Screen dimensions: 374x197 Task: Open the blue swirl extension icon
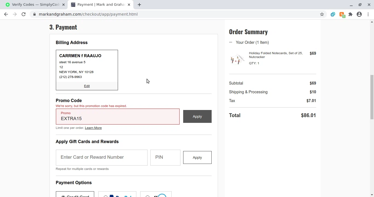pyautogui.click(x=333, y=14)
